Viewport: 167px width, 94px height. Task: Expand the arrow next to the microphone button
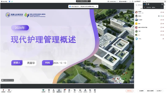click(x=6, y=91)
